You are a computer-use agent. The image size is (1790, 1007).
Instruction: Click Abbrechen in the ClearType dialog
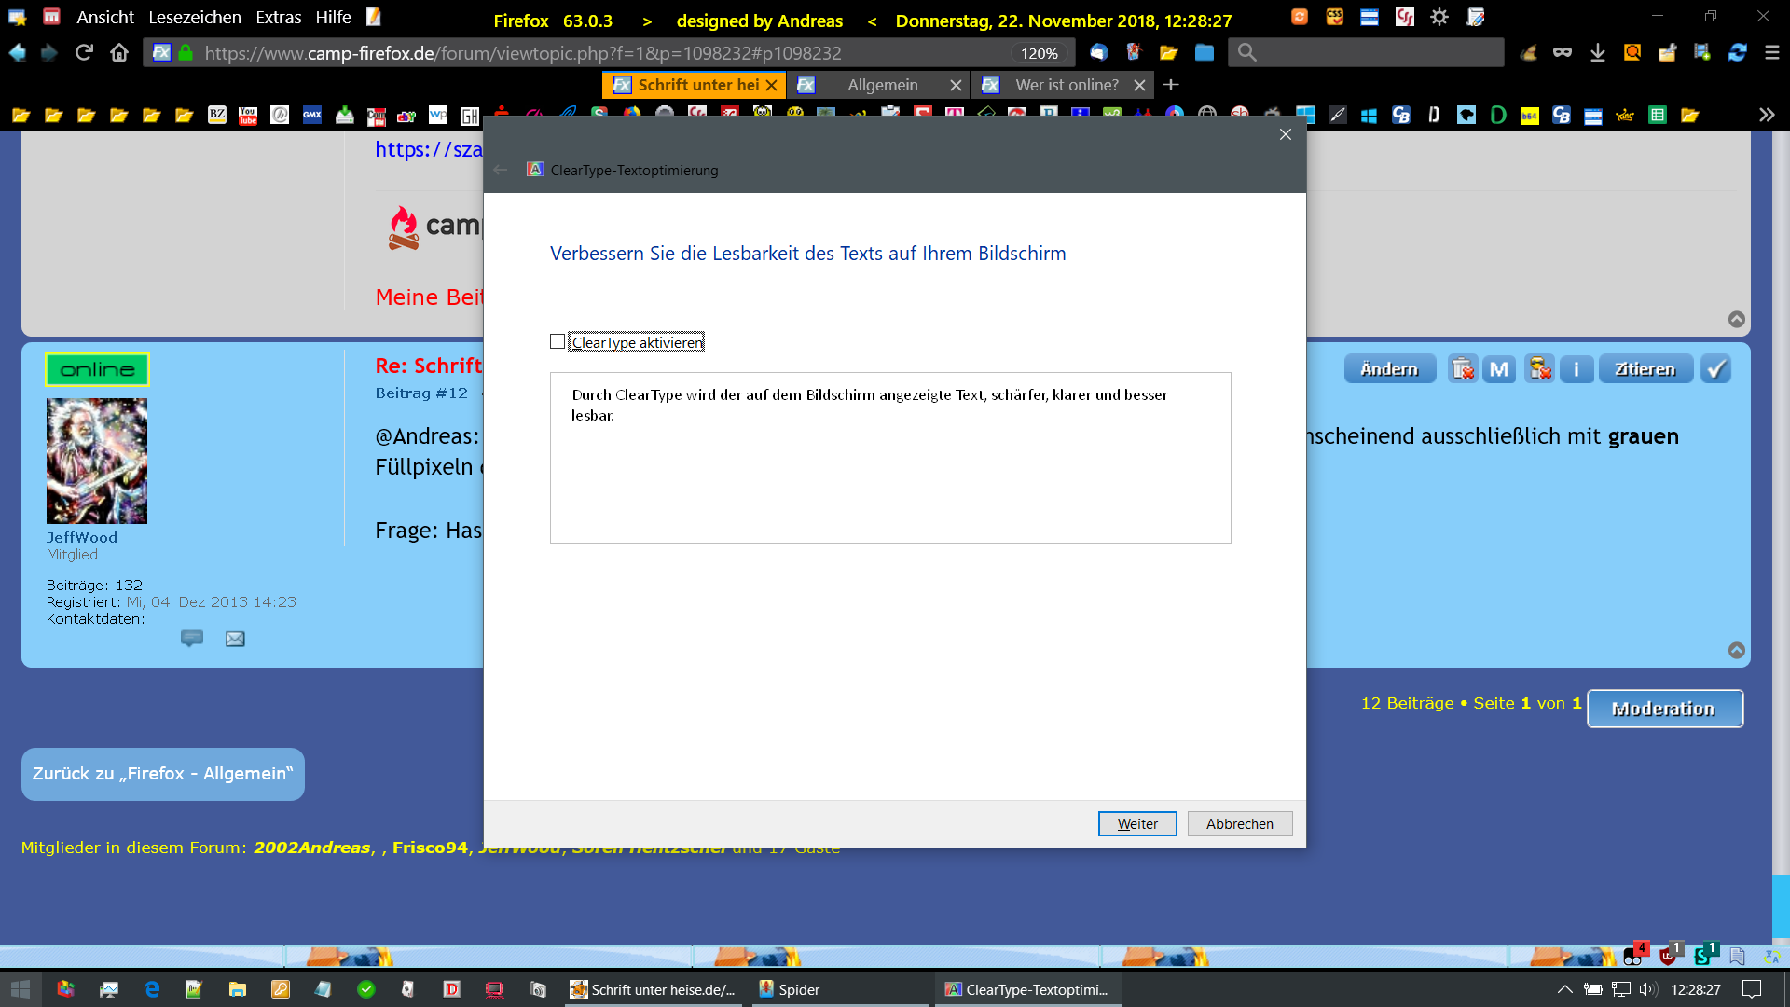[1239, 824]
